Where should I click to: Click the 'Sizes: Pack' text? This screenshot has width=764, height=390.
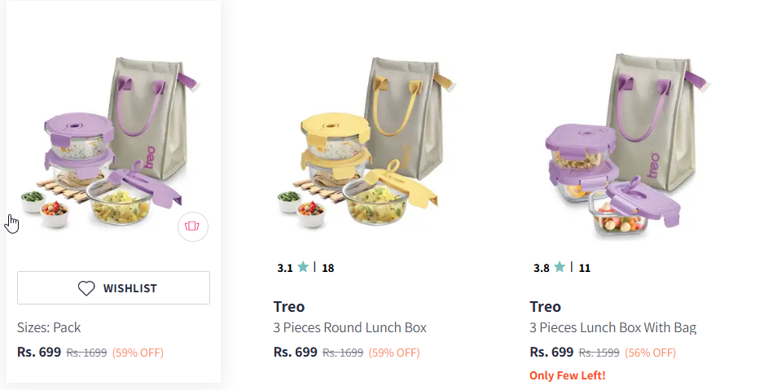[x=49, y=328]
